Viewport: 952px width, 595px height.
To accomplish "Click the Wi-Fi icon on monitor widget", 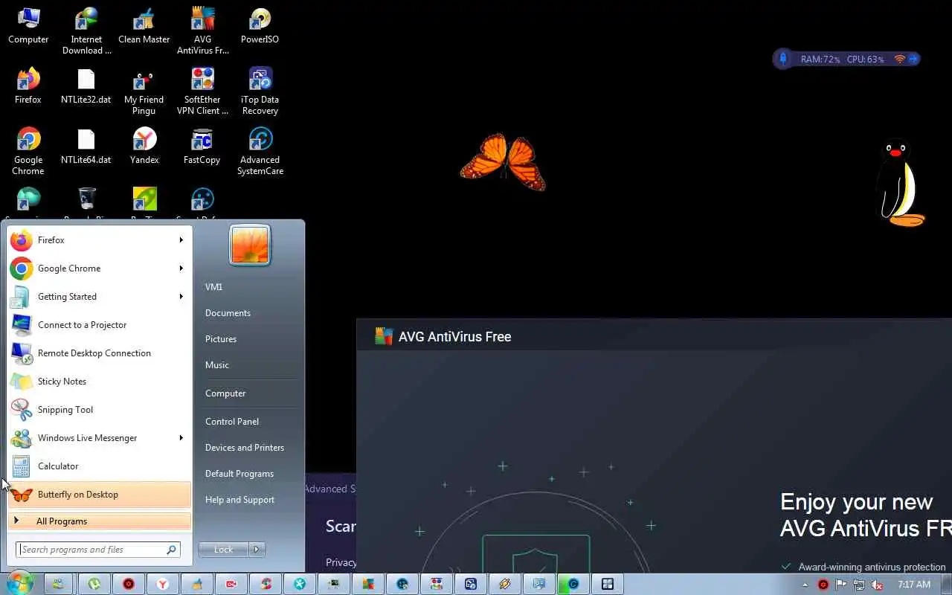I will 899,59.
